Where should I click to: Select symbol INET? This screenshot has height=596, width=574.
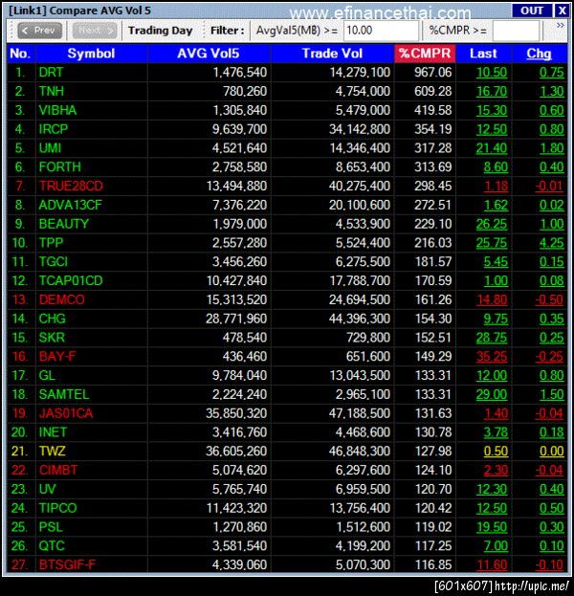coord(53,432)
